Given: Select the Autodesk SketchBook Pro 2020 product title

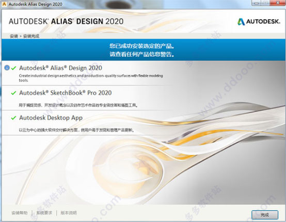Looking at the screenshot, I should pyautogui.click(x=65, y=93).
